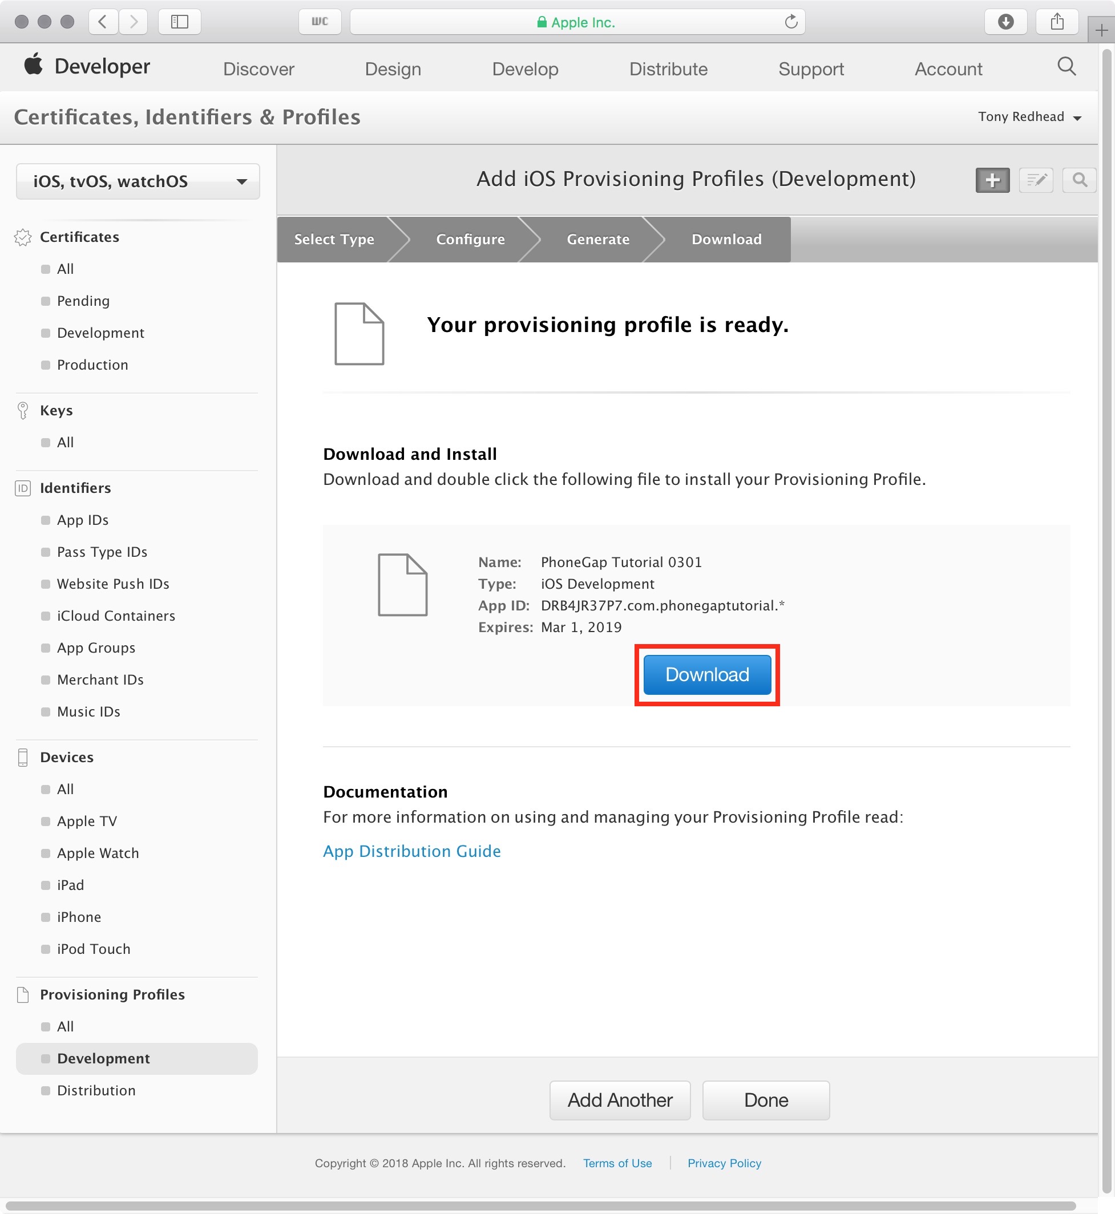
Task: Open the App Distribution Guide link
Action: tap(411, 851)
